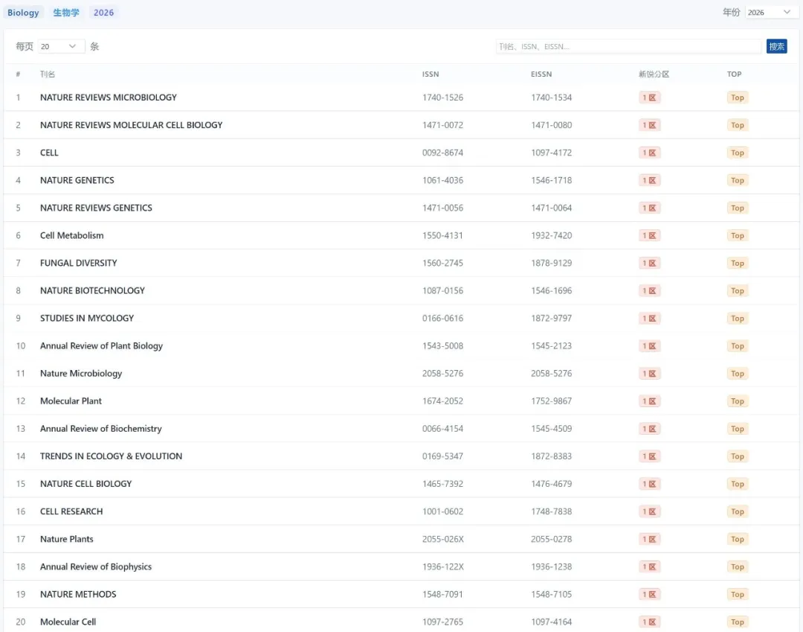Click the 2026 tag in the header
Screen dimensions: 803x632
[x=104, y=13]
